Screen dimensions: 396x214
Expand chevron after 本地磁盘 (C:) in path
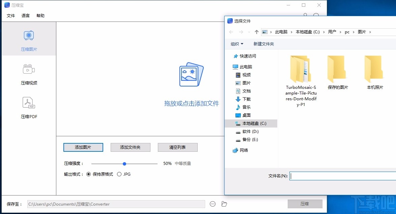[x=324, y=32]
